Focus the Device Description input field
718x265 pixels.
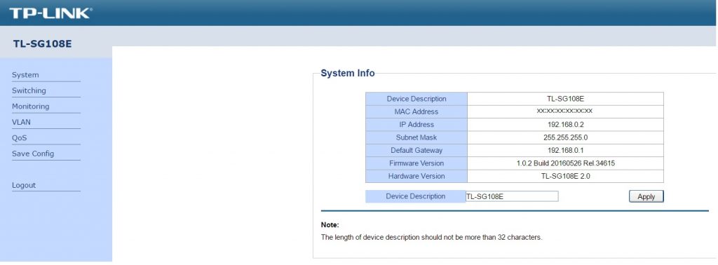pyautogui.click(x=512, y=196)
